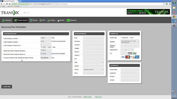Open the SAFE menu
Viewport: 177px width, 99px height.
point(42,20)
